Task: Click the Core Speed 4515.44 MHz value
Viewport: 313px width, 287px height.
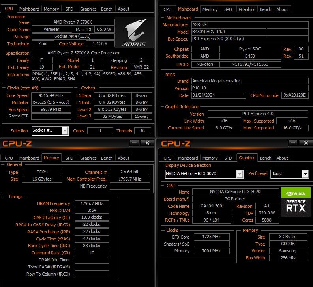Action: coord(51,95)
